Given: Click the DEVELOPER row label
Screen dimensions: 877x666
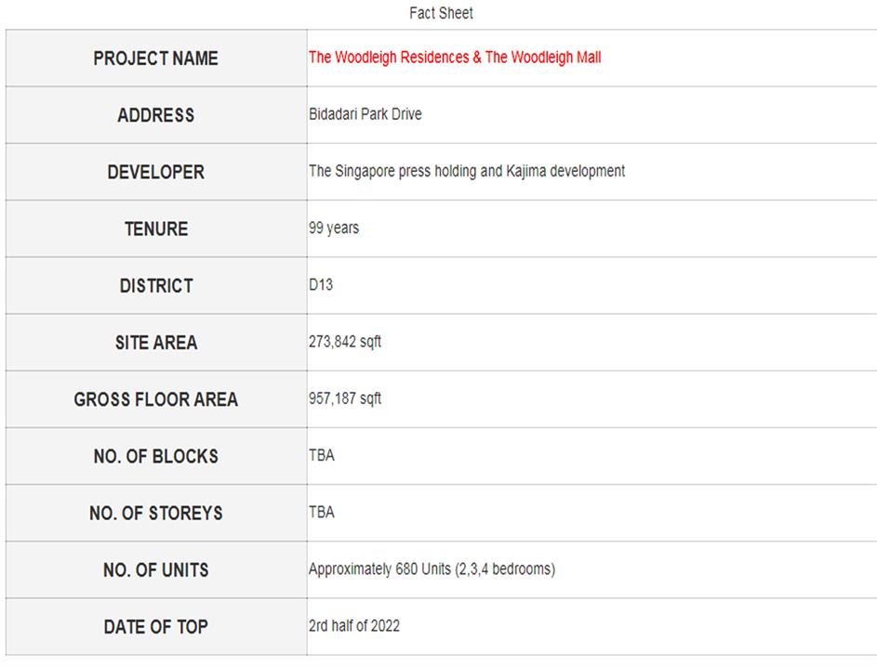Looking at the screenshot, I should [155, 172].
